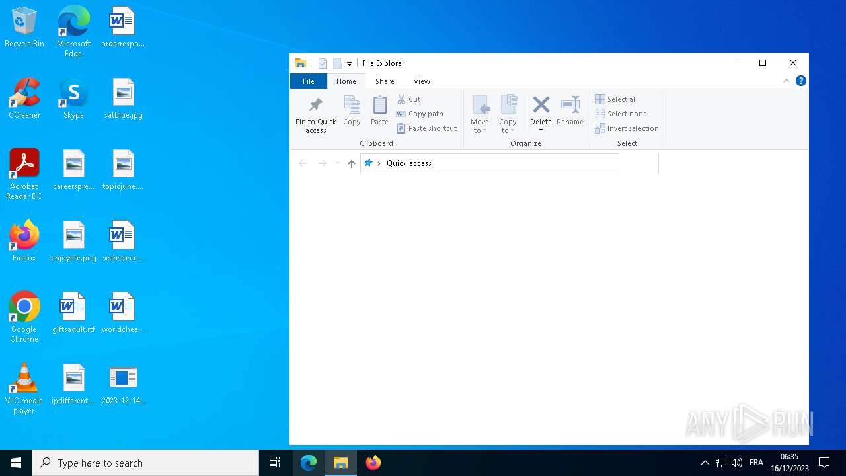This screenshot has width=846, height=476.
Task: Select Microsoft Edge desktop shortcut
Action: pyautogui.click(x=73, y=32)
